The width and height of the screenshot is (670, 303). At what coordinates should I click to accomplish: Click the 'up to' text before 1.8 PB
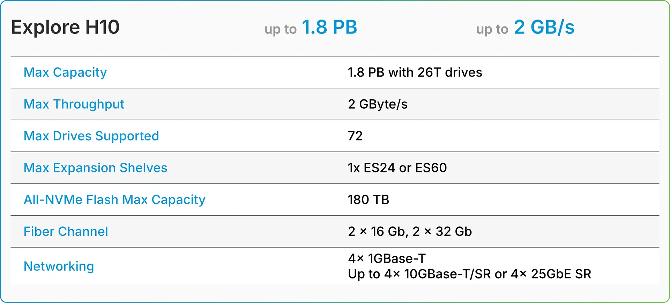click(281, 29)
